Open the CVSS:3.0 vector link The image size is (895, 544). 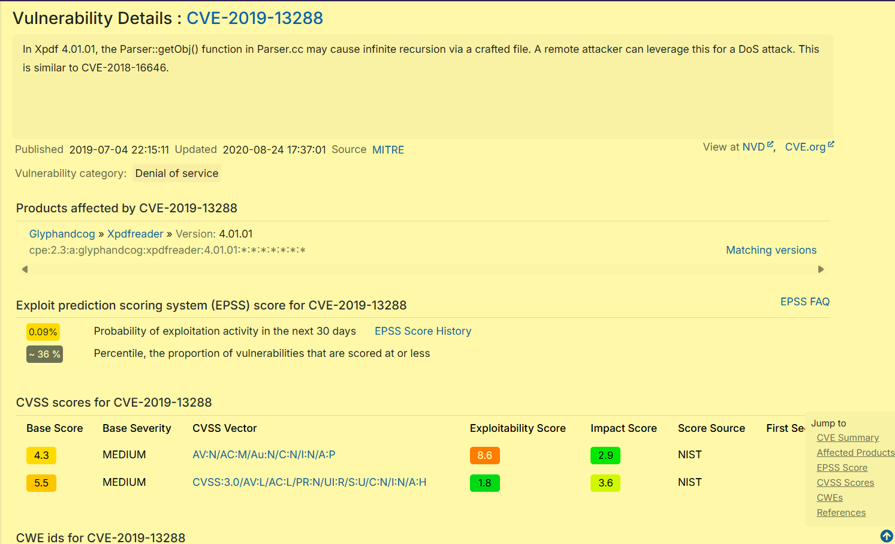(x=309, y=482)
